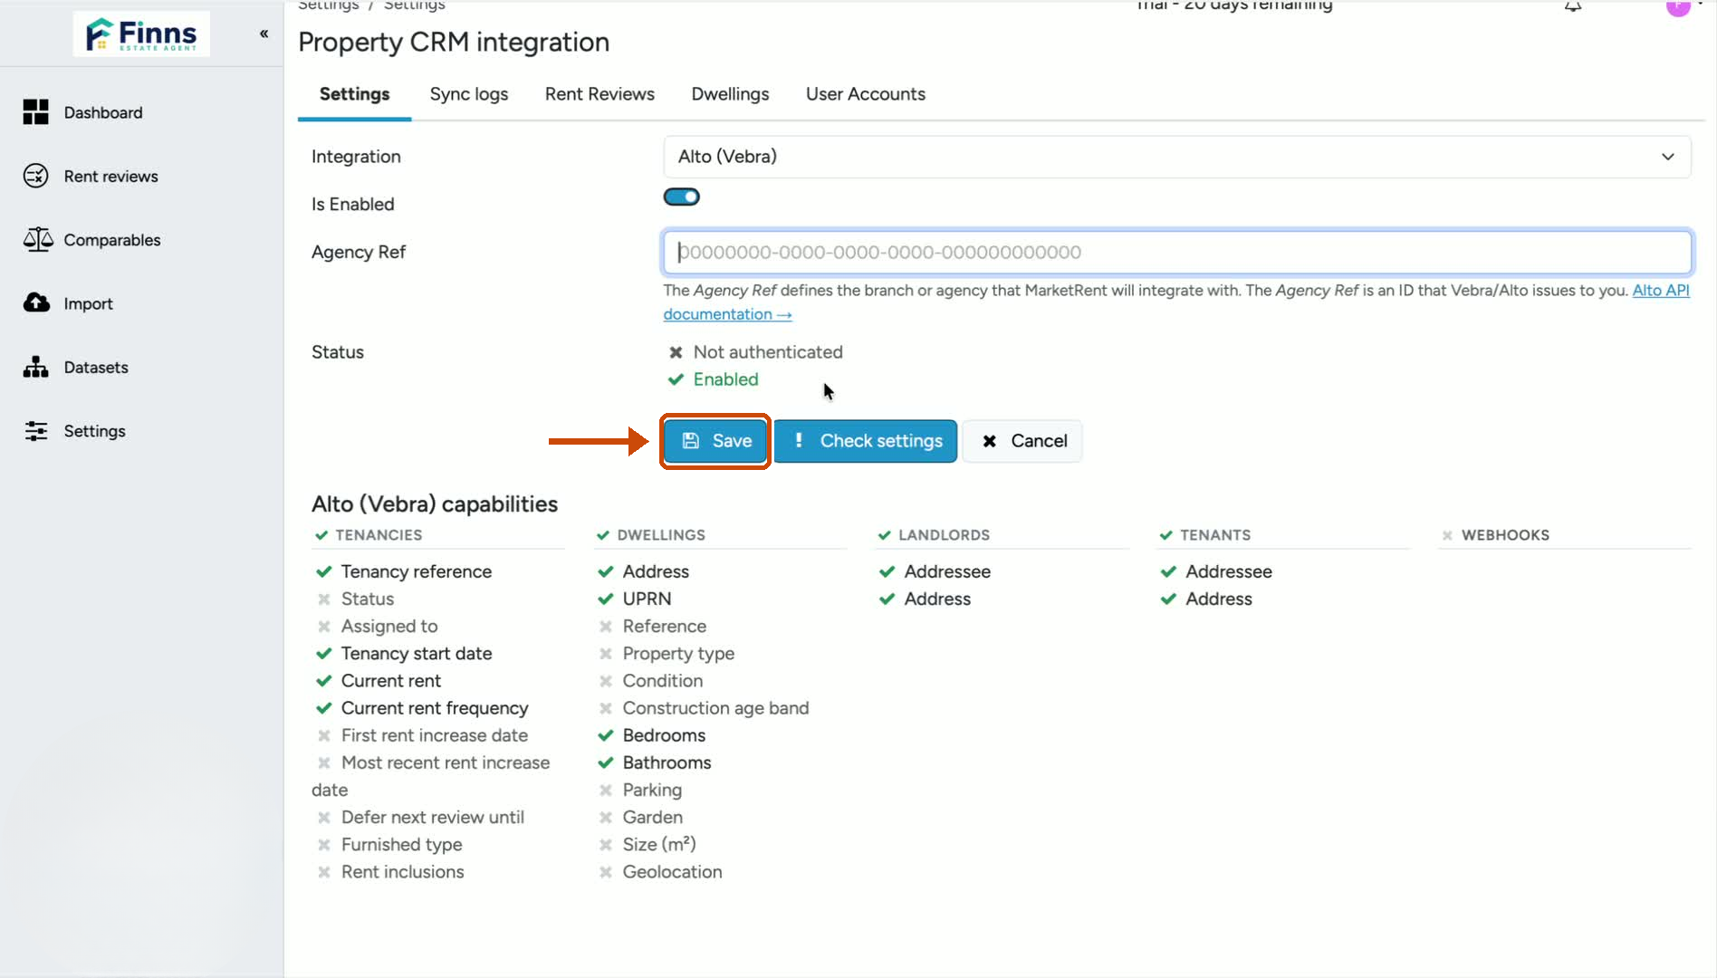The width and height of the screenshot is (1717, 978).
Task: Click Addressee under the Tenants column
Action: pyautogui.click(x=1229, y=571)
